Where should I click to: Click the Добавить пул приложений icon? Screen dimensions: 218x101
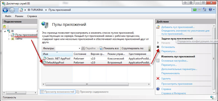158,27
